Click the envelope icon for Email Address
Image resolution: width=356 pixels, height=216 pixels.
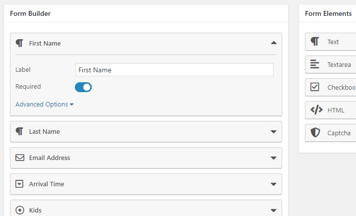click(20, 158)
